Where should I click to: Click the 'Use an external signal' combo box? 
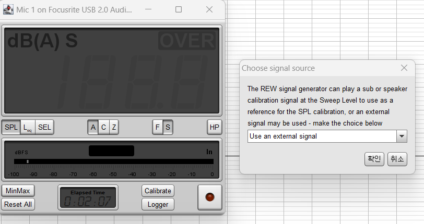[x=327, y=136]
